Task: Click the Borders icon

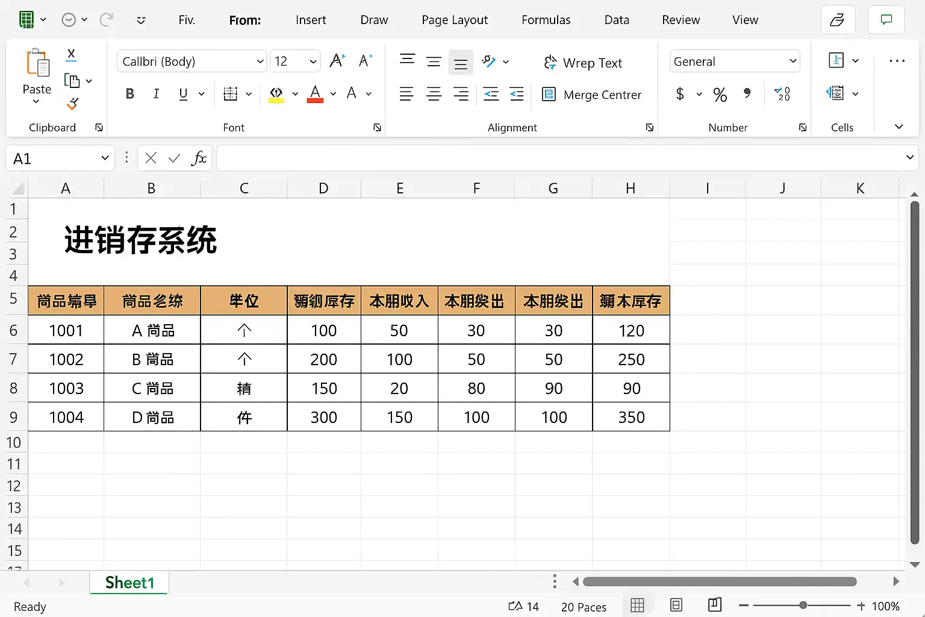Action: (x=230, y=94)
